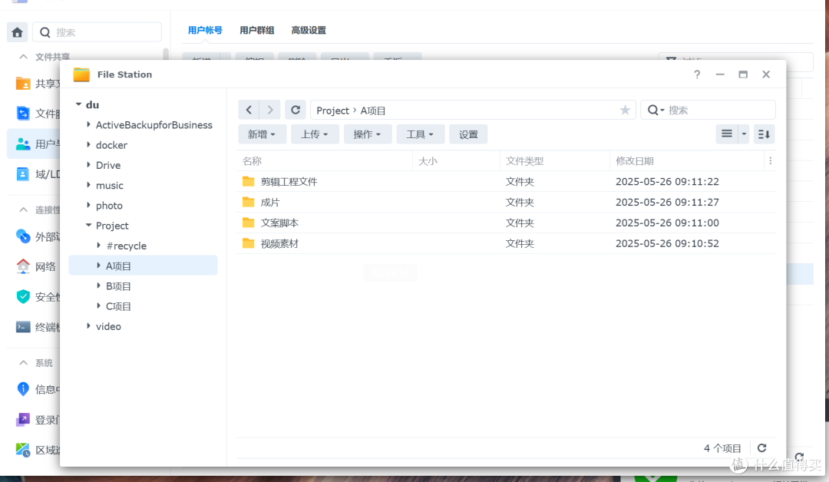Sort by the 文件类型 column header
829x482 pixels.
(555, 160)
